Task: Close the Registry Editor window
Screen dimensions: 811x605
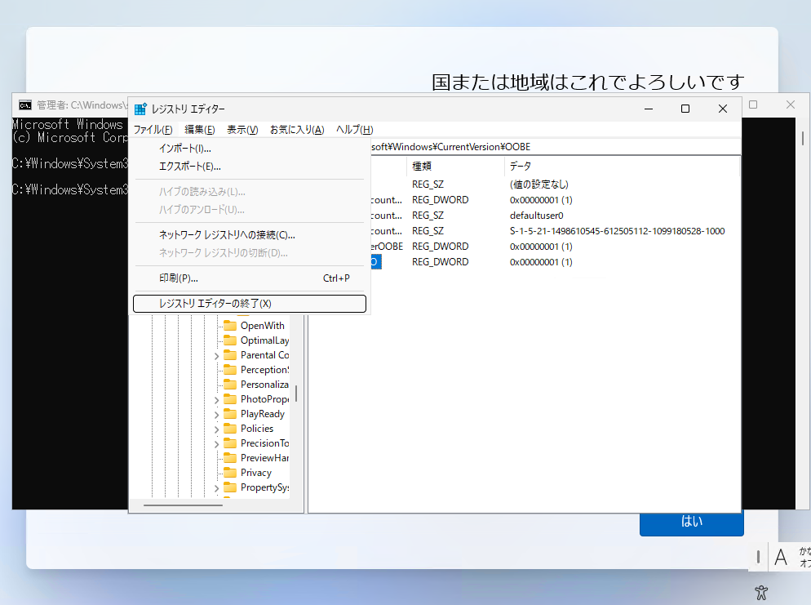Action: (x=723, y=109)
